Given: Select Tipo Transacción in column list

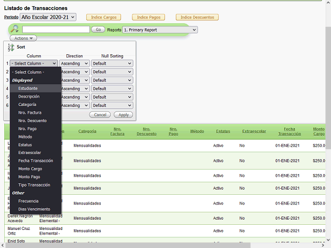Looking at the screenshot, I should tap(36, 185).
